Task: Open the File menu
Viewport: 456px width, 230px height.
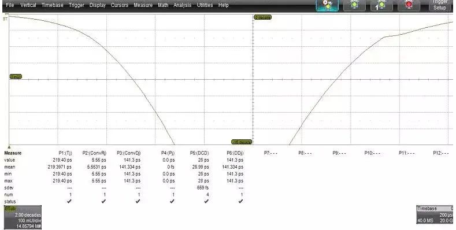Action: click(10, 5)
